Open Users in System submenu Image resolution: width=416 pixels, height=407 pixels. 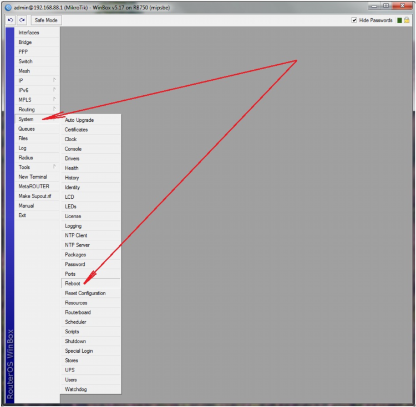pyautogui.click(x=91, y=380)
